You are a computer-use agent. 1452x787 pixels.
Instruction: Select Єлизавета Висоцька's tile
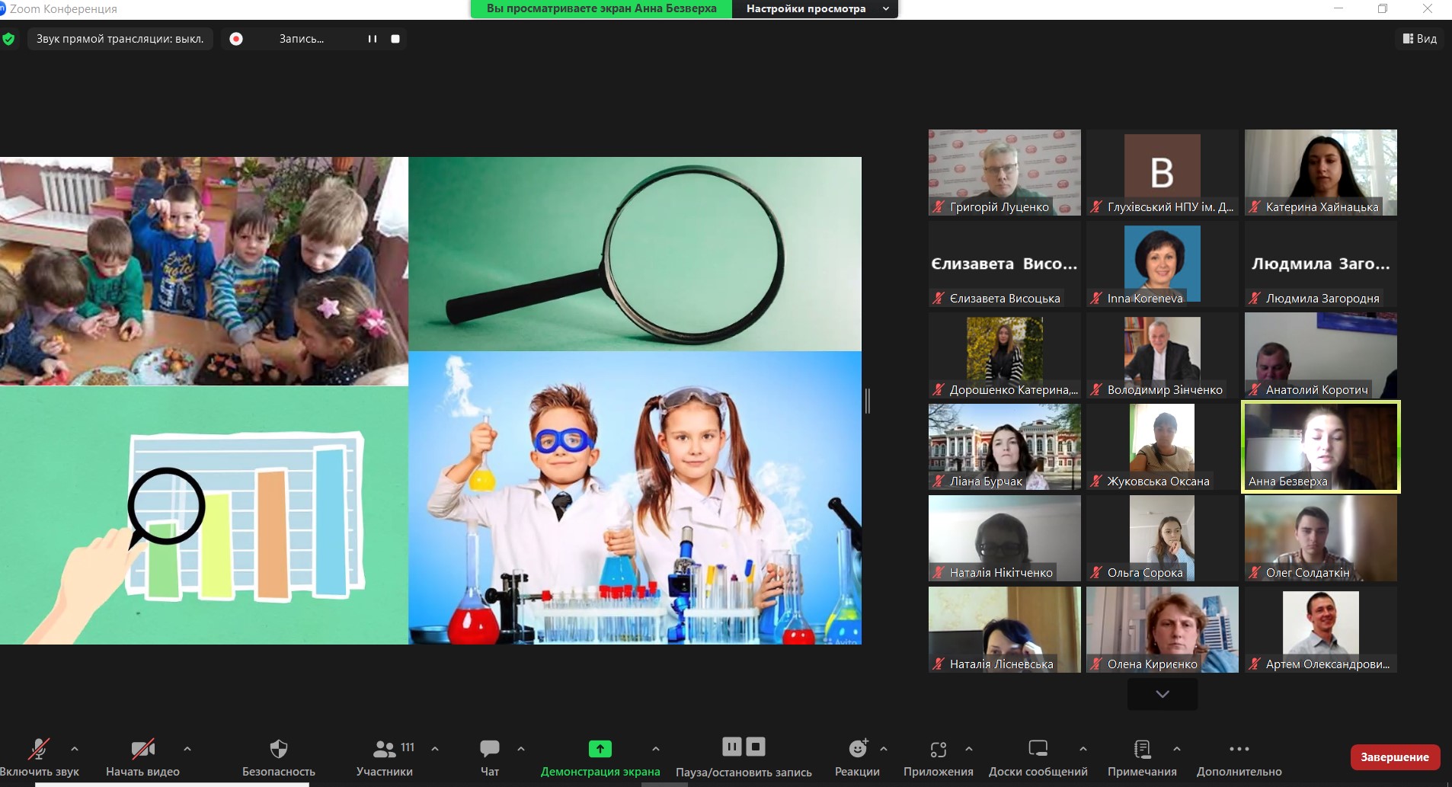[x=1005, y=264]
